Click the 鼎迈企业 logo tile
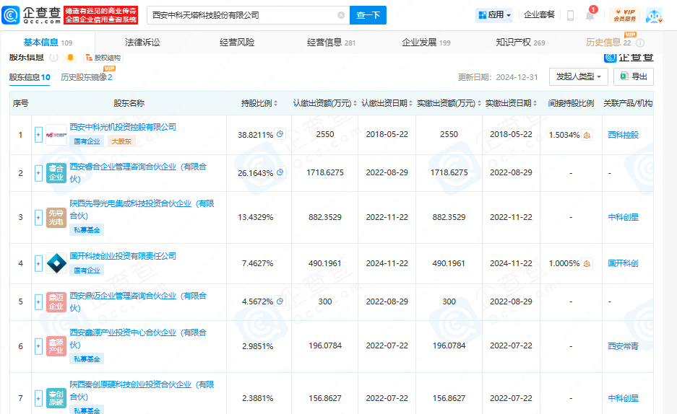 pos(56,302)
